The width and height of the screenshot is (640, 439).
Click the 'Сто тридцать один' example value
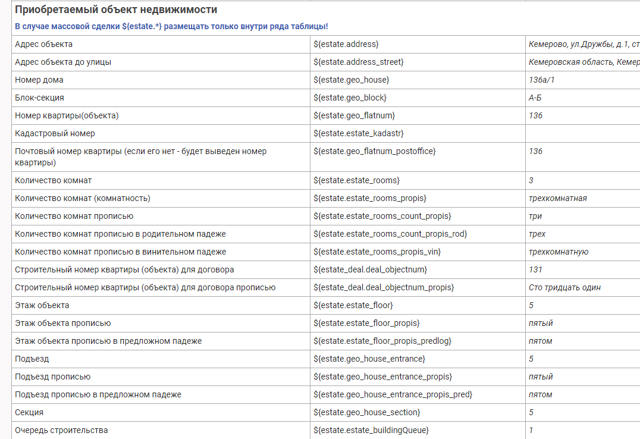coord(564,287)
